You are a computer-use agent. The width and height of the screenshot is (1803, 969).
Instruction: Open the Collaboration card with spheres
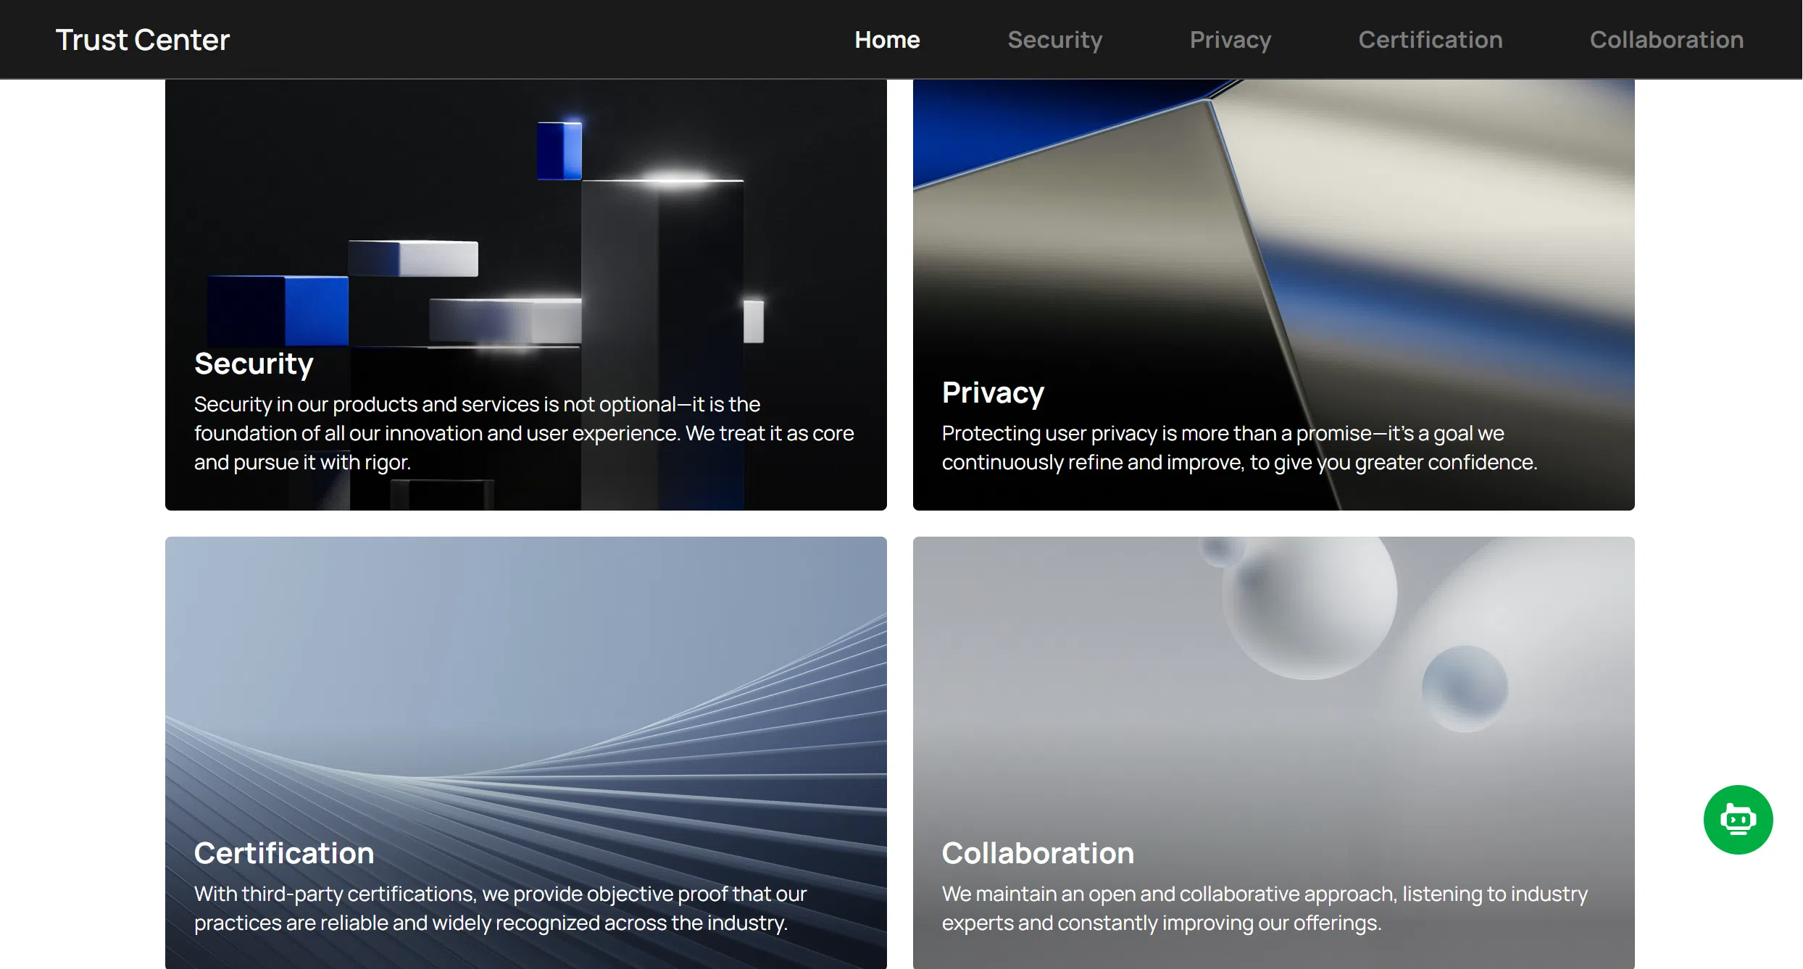point(1273,752)
